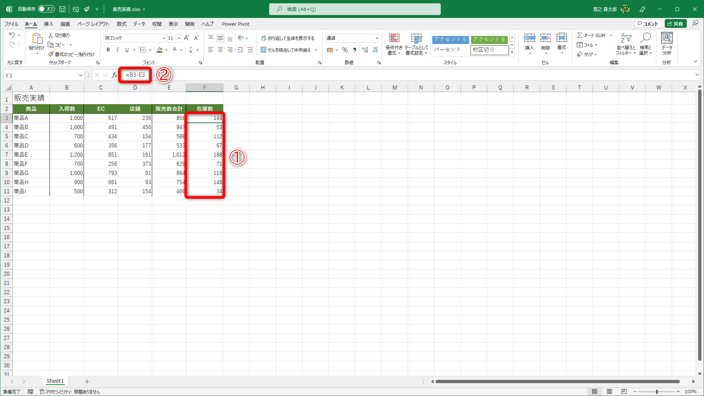The width and height of the screenshot is (704, 396).
Task: Click the Format Painter brush icon
Action: pyautogui.click(x=51, y=54)
